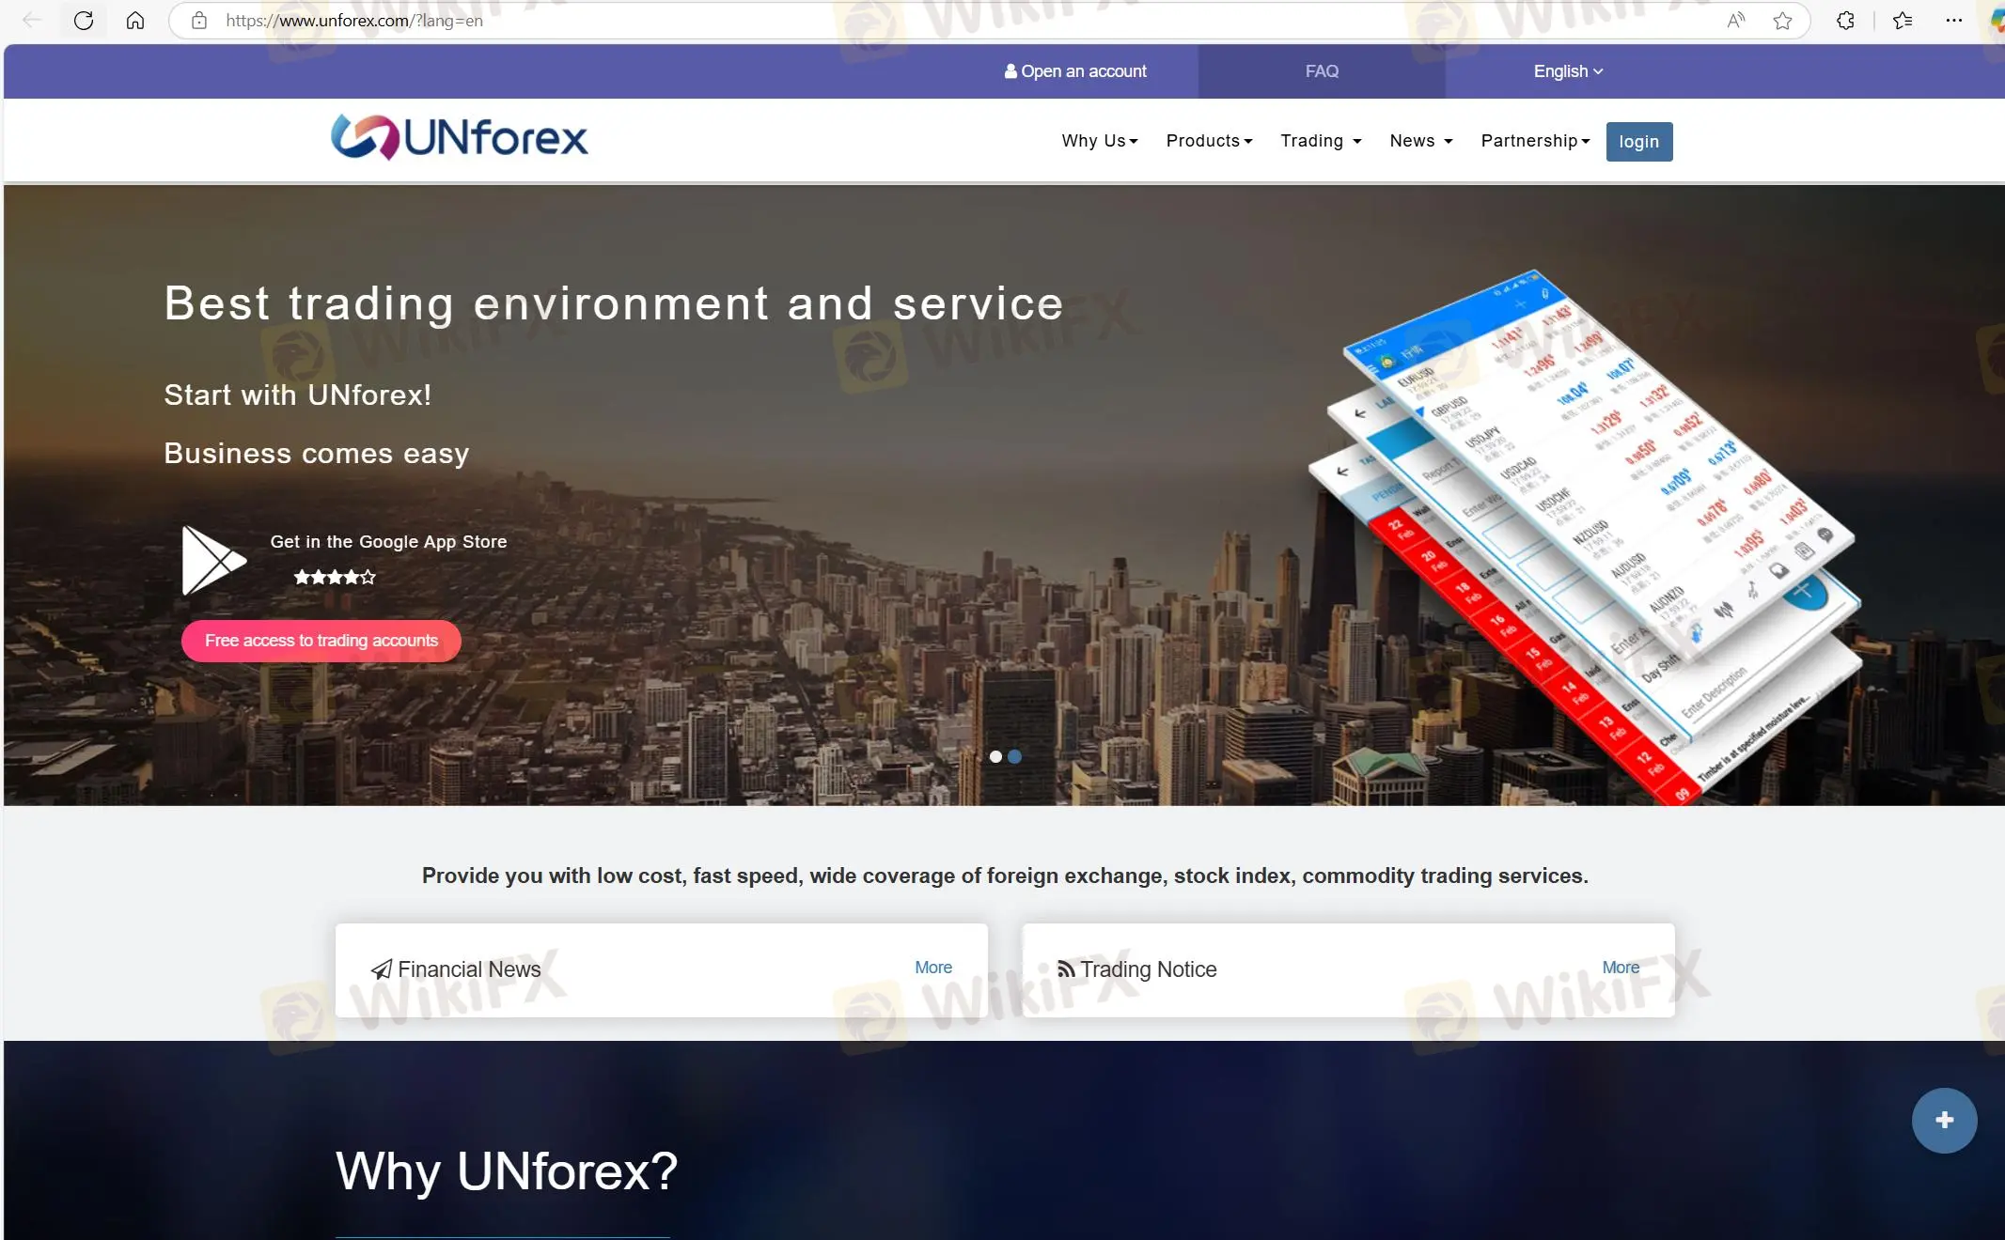Click Business comes easy text
Image resolution: width=2005 pixels, height=1240 pixels.
(x=317, y=453)
